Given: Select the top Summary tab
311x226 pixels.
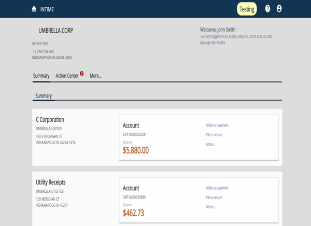Looking at the screenshot, I should coord(41,76).
